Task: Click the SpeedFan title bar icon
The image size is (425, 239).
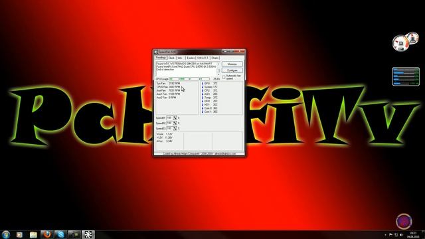Action: pos(156,52)
